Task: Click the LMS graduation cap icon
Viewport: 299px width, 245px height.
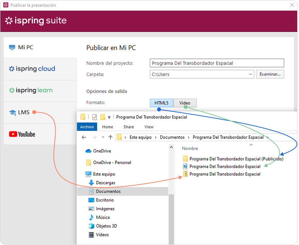Action: [x=13, y=113]
